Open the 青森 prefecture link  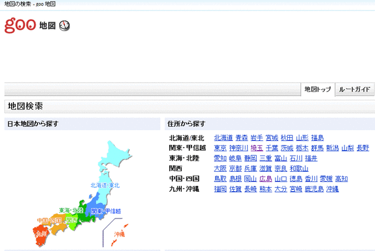[x=241, y=138]
